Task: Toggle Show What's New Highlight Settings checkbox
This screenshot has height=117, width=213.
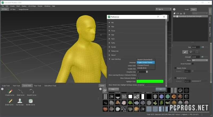Action: [146, 85]
